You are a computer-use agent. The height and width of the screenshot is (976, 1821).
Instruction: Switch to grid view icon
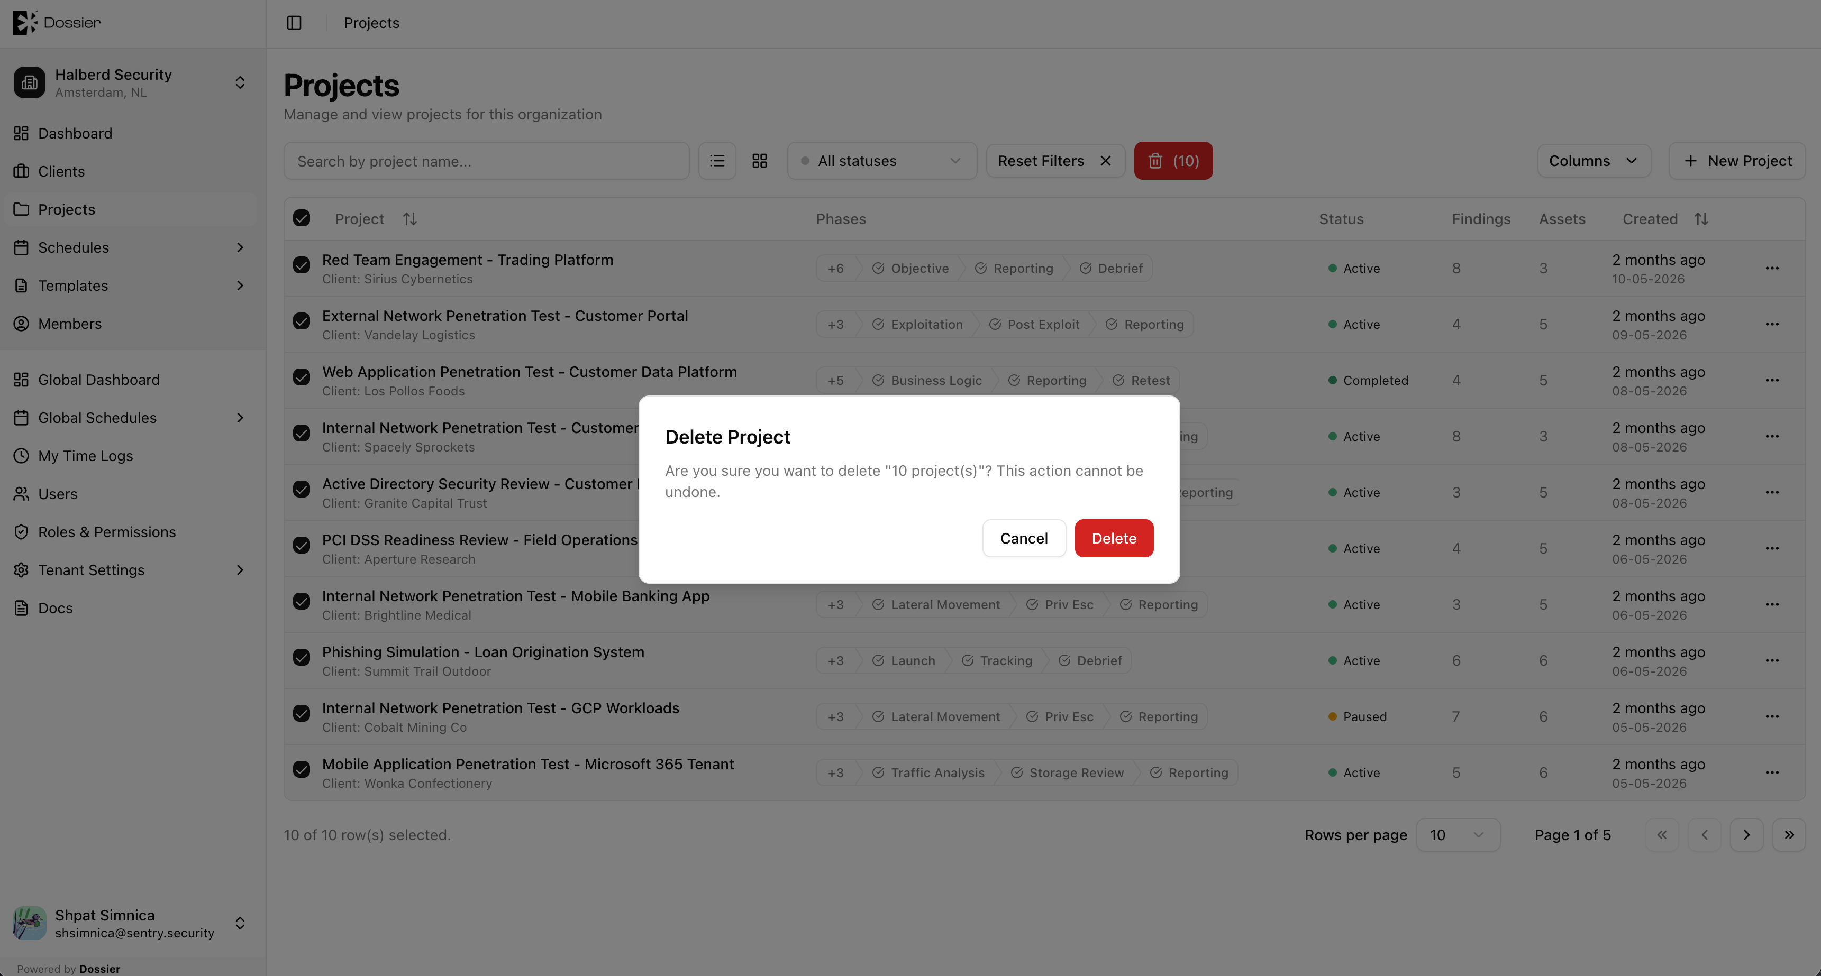pos(759,161)
